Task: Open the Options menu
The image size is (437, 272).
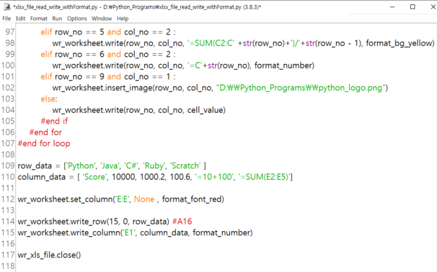Action: pyautogui.click(x=77, y=19)
